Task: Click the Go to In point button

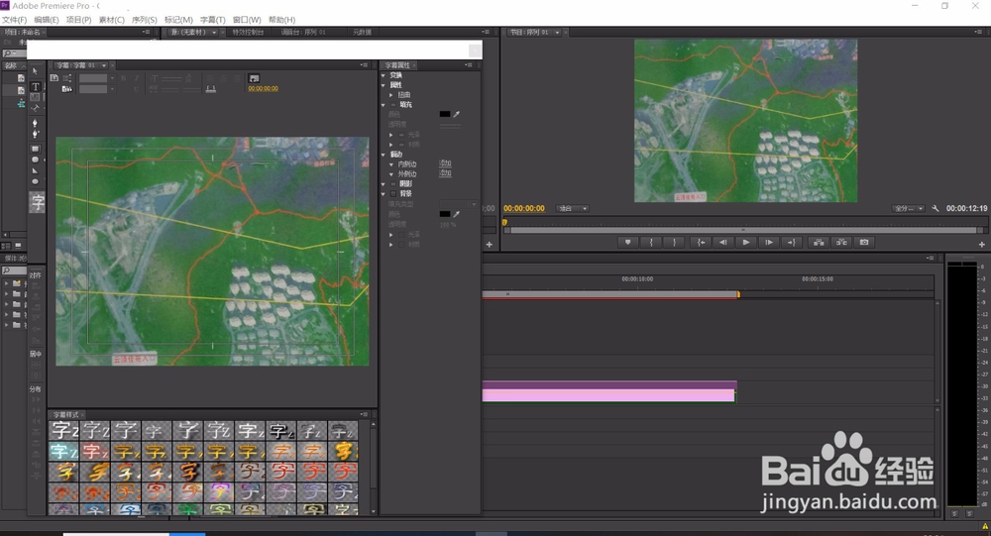Action: click(x=701, y=242)
